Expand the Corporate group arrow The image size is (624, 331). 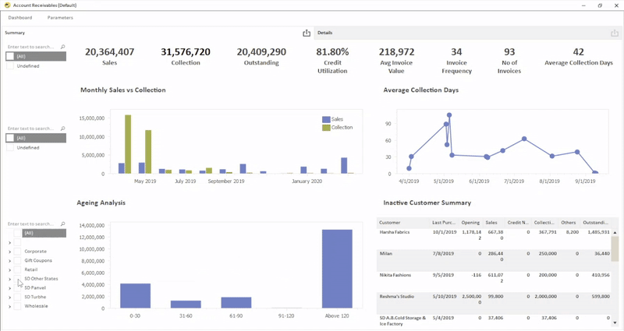(9, 252)
